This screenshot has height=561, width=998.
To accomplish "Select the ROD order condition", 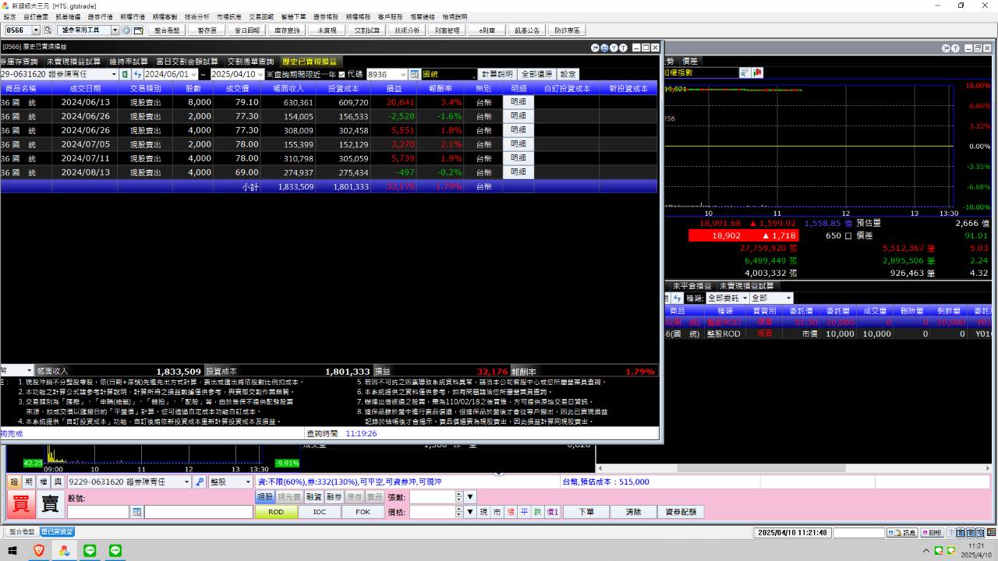I will click(x=276, y=512).
